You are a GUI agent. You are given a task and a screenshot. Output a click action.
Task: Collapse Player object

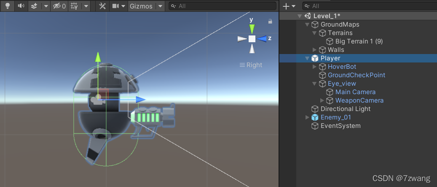click(x=307, y=58)
